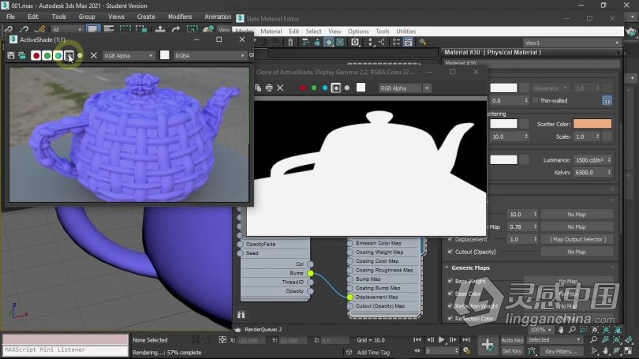The image size is (639, 359).
Task: Click the Add Time Tag icon
Action: pyautogui.click(x=349, y=352)
